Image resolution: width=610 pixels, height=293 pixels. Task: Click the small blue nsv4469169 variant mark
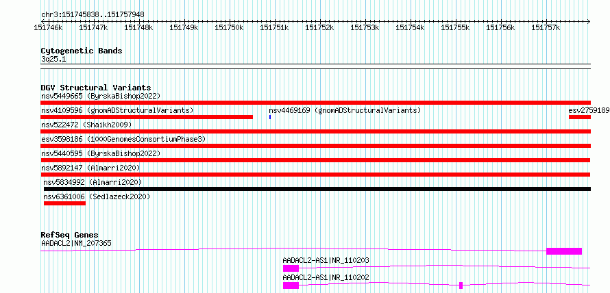point(270,117)
